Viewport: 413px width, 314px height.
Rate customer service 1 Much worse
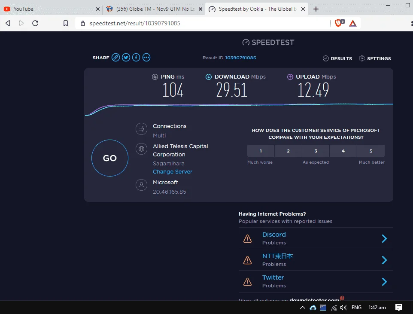point(261,151)
